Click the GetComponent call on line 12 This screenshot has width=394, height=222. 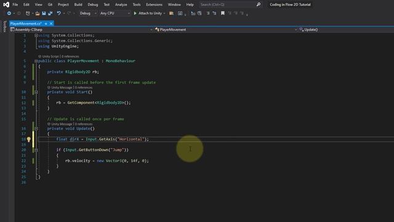(x=81, y=103)
